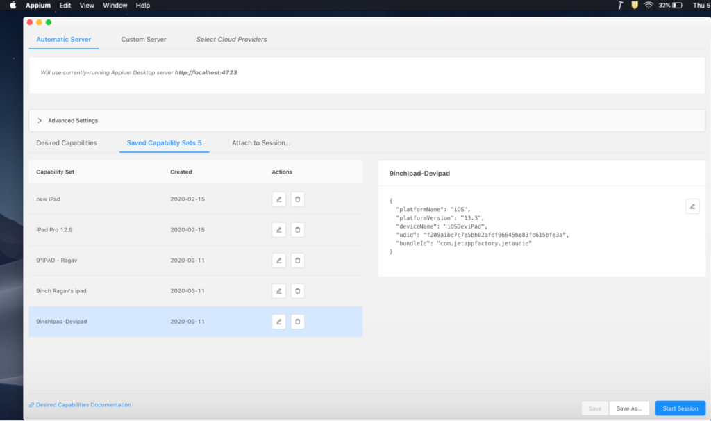Select the iPad Pro 12.9 row
Image resolution: width=711 pixels, height=421 pixels.
point(195,230)
